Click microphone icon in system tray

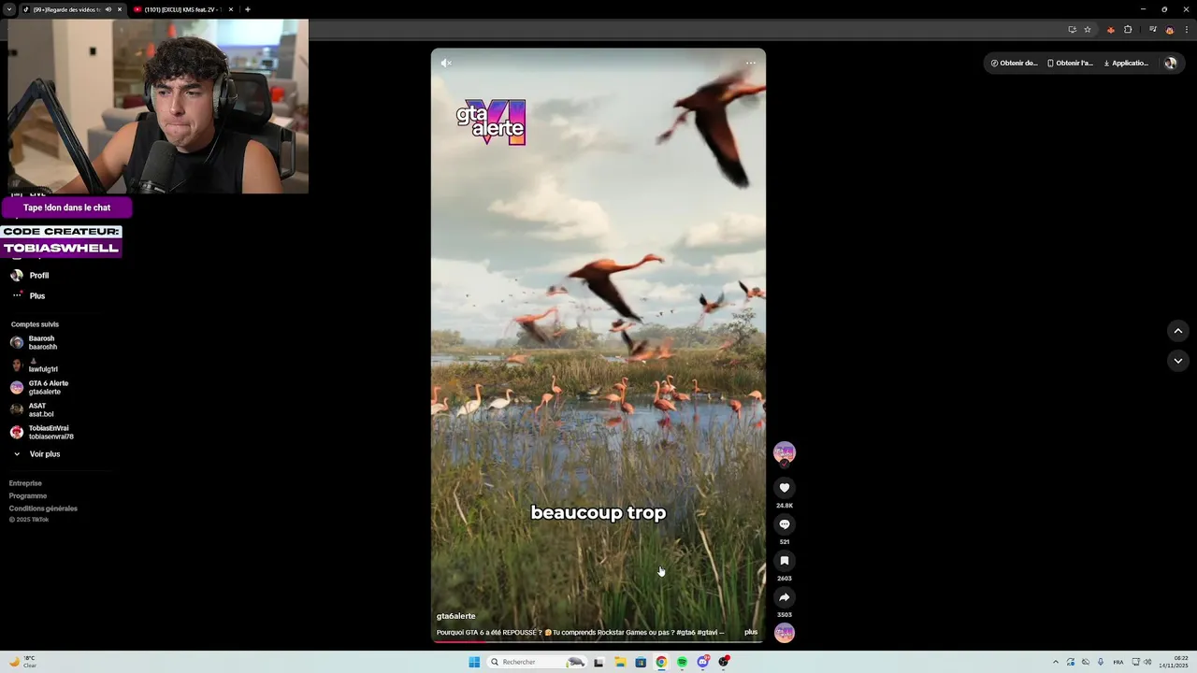pyautogui.click(x=1101, y=662)
